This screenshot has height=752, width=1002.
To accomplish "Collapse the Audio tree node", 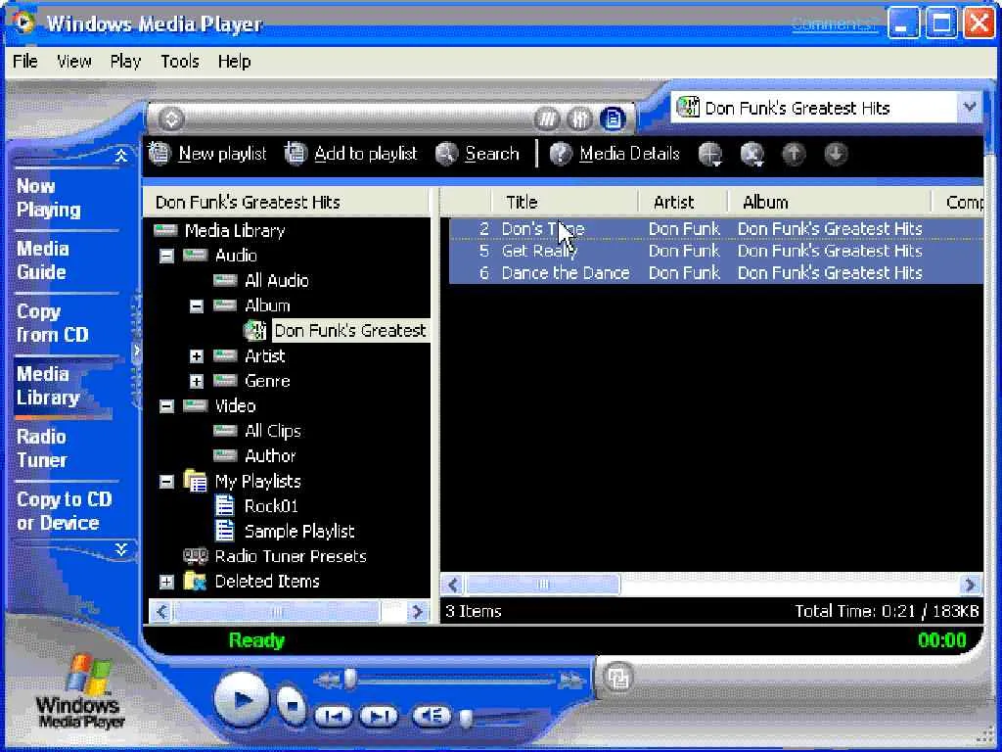I will 166,256.
